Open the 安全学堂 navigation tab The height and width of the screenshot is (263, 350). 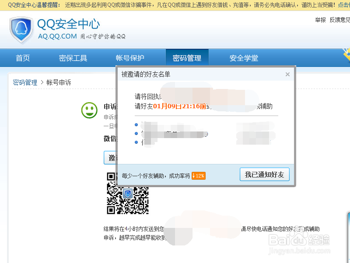(244, 58)
